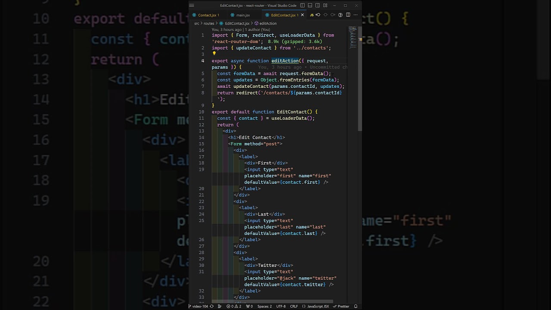The height and width of the screenshot is (310, 551).
Task: Select the EditContact.jsx tab
Action: point(283,15)
